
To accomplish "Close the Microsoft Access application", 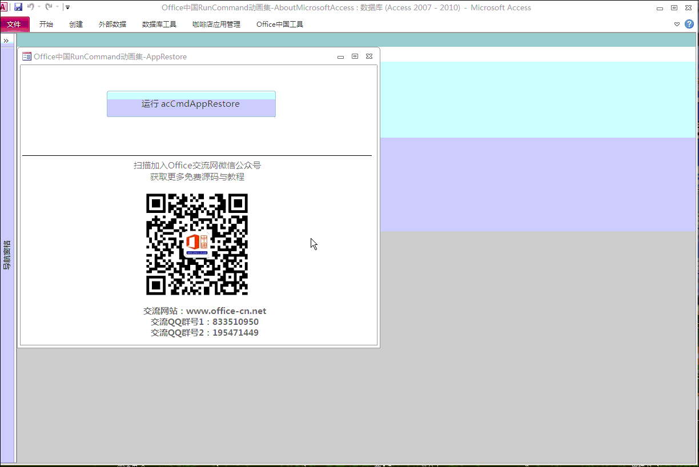I will (689, 8).
